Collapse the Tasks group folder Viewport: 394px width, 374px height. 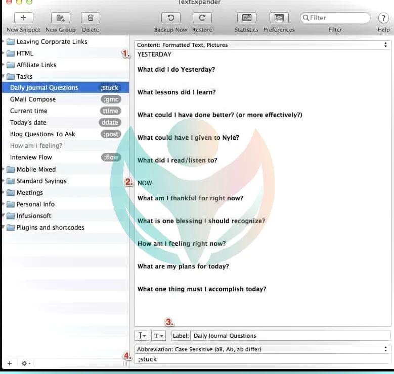point(4,77)
